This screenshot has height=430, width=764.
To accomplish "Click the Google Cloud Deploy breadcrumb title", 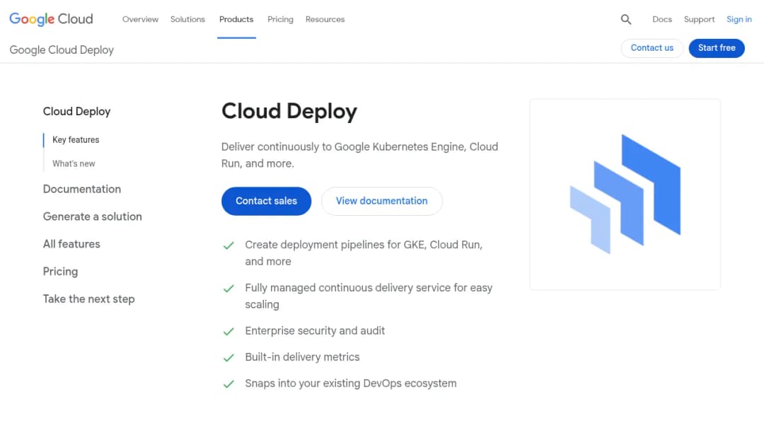I will [62, 50].
